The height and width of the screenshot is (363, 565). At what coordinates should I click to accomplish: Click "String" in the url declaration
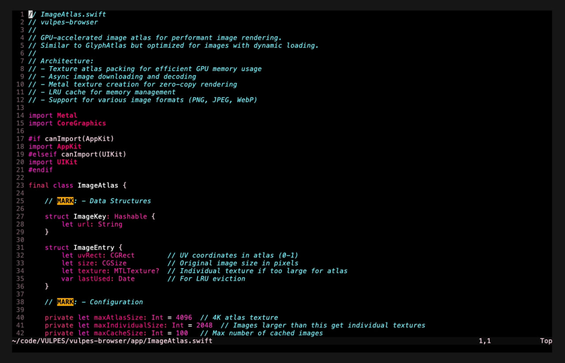click(110, 224)
